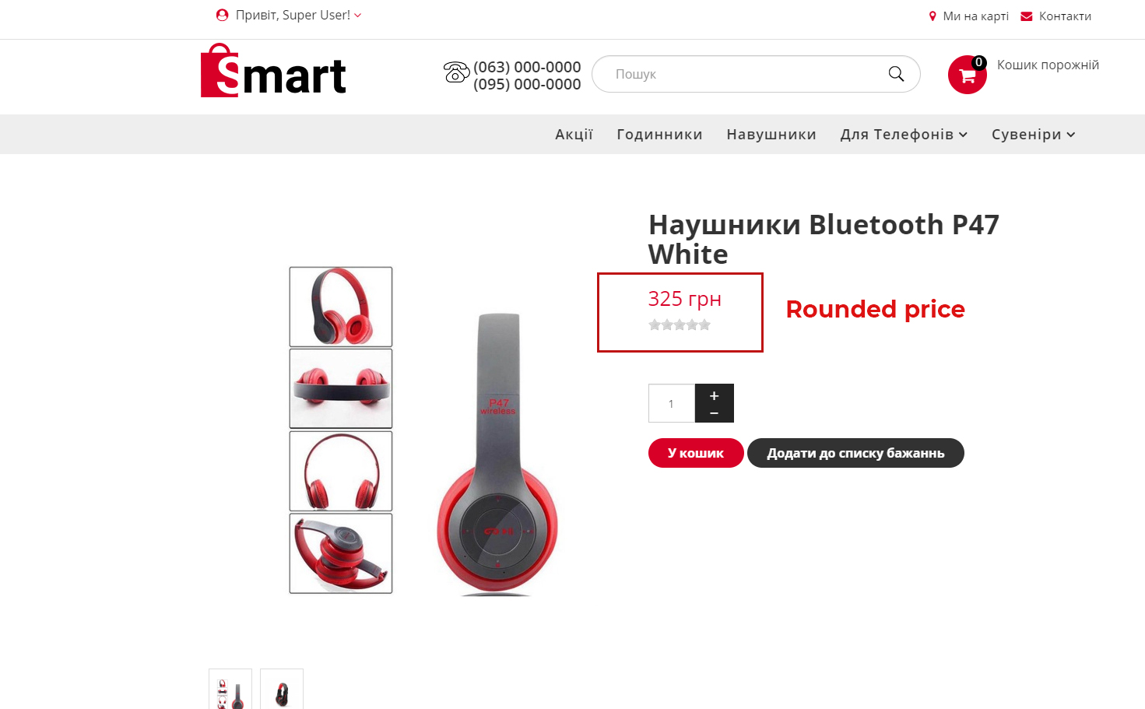
Task: Click the search magnifier icon
Action: point(896,74)
